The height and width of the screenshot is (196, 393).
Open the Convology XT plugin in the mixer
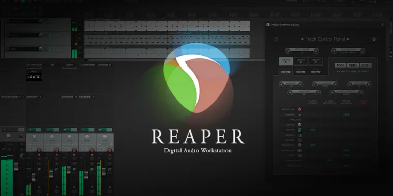(x=104, y=65)
